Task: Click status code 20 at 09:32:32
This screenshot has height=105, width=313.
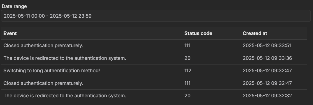Action: pyautogui.click(x=187, y=96)
